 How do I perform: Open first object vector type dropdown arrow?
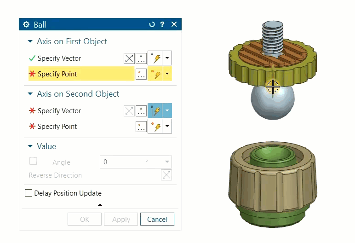pyautogui.click(x=167, y=58)
